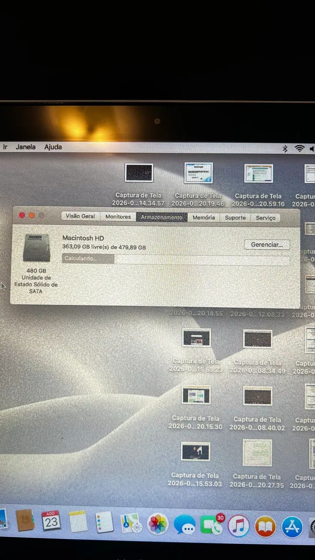315x560 pixels.
Task: Click the Calculando storage usage bar
Action: [x=175, y=259]
